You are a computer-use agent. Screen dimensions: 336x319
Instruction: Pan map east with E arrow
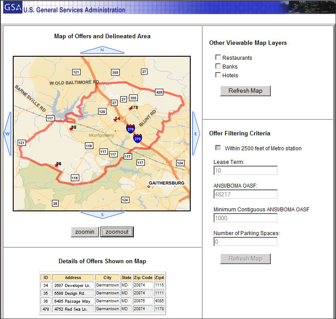196,134
